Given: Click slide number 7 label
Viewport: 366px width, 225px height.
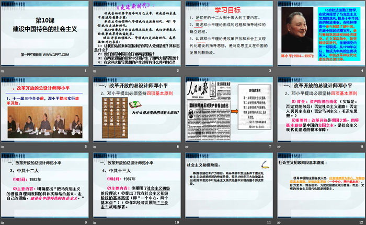Looking at the screenshot, I should (x=270, y=146).
